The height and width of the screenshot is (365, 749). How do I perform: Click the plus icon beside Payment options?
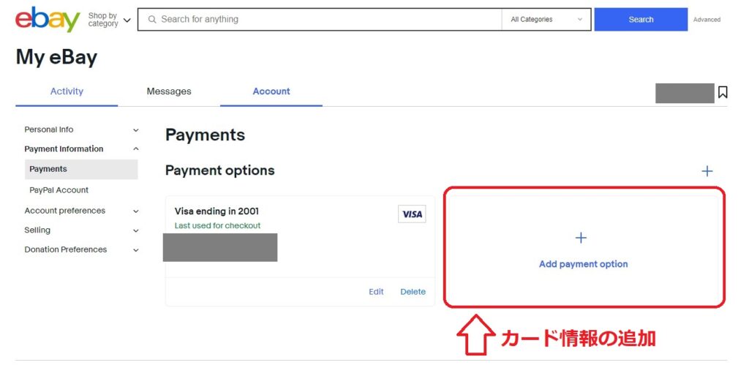707,171
